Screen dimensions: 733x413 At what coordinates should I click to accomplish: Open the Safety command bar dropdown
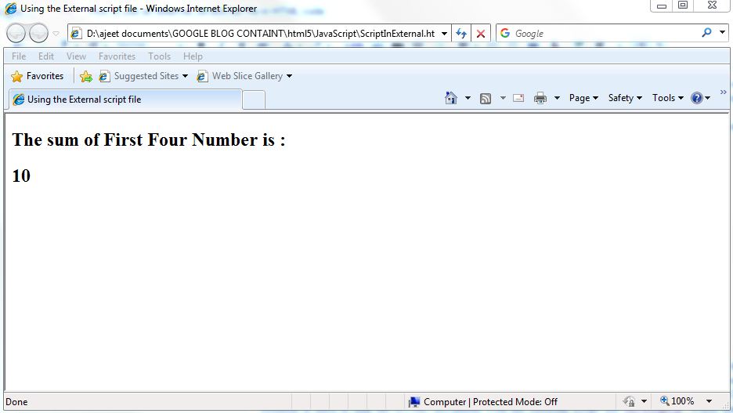[x=625, y=98]
